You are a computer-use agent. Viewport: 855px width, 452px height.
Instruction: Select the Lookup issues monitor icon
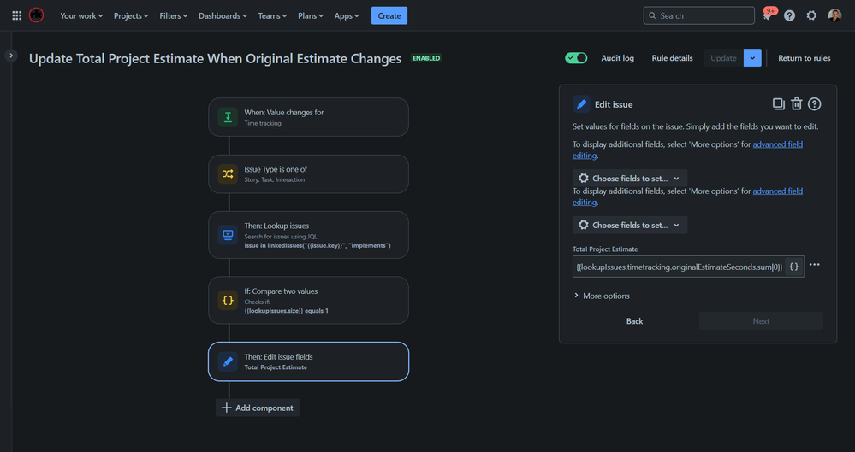pos(228,235)
